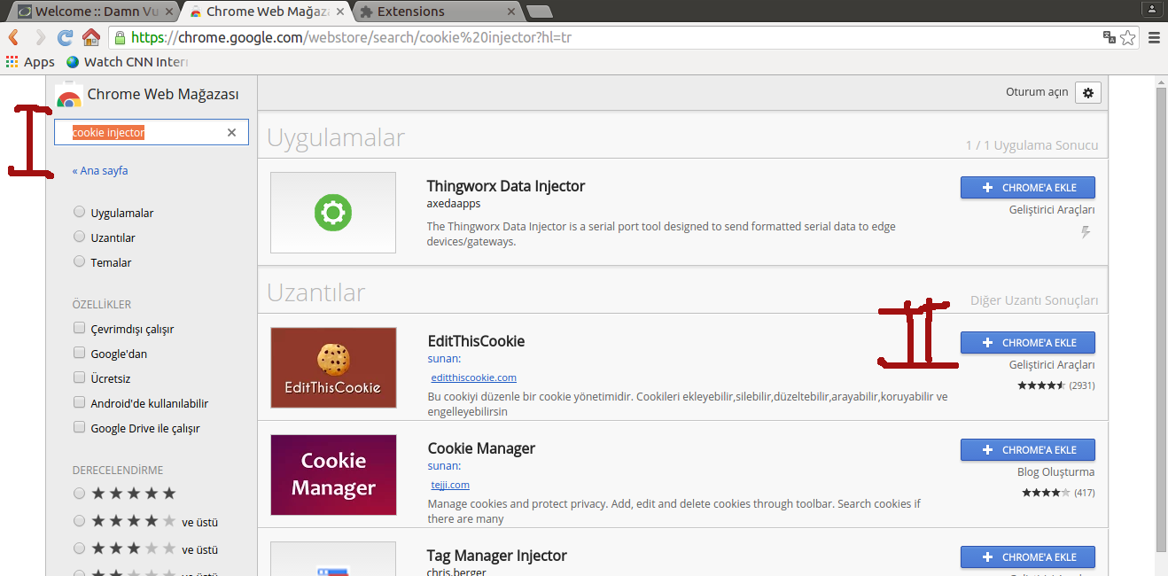Open the Chrome hamburger menu
The height and width of the screenshot is (576, 1168).
click(x=1154, y=38)
